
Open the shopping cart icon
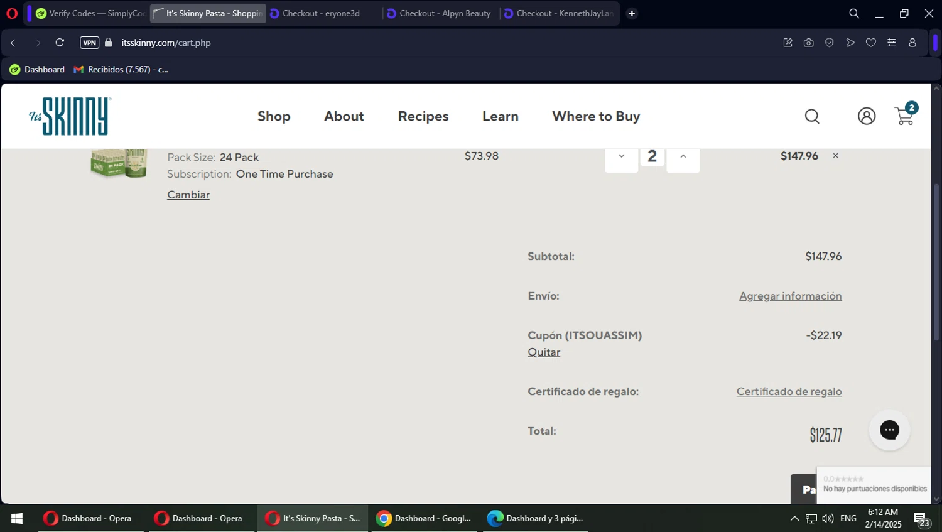pos(905,115)
